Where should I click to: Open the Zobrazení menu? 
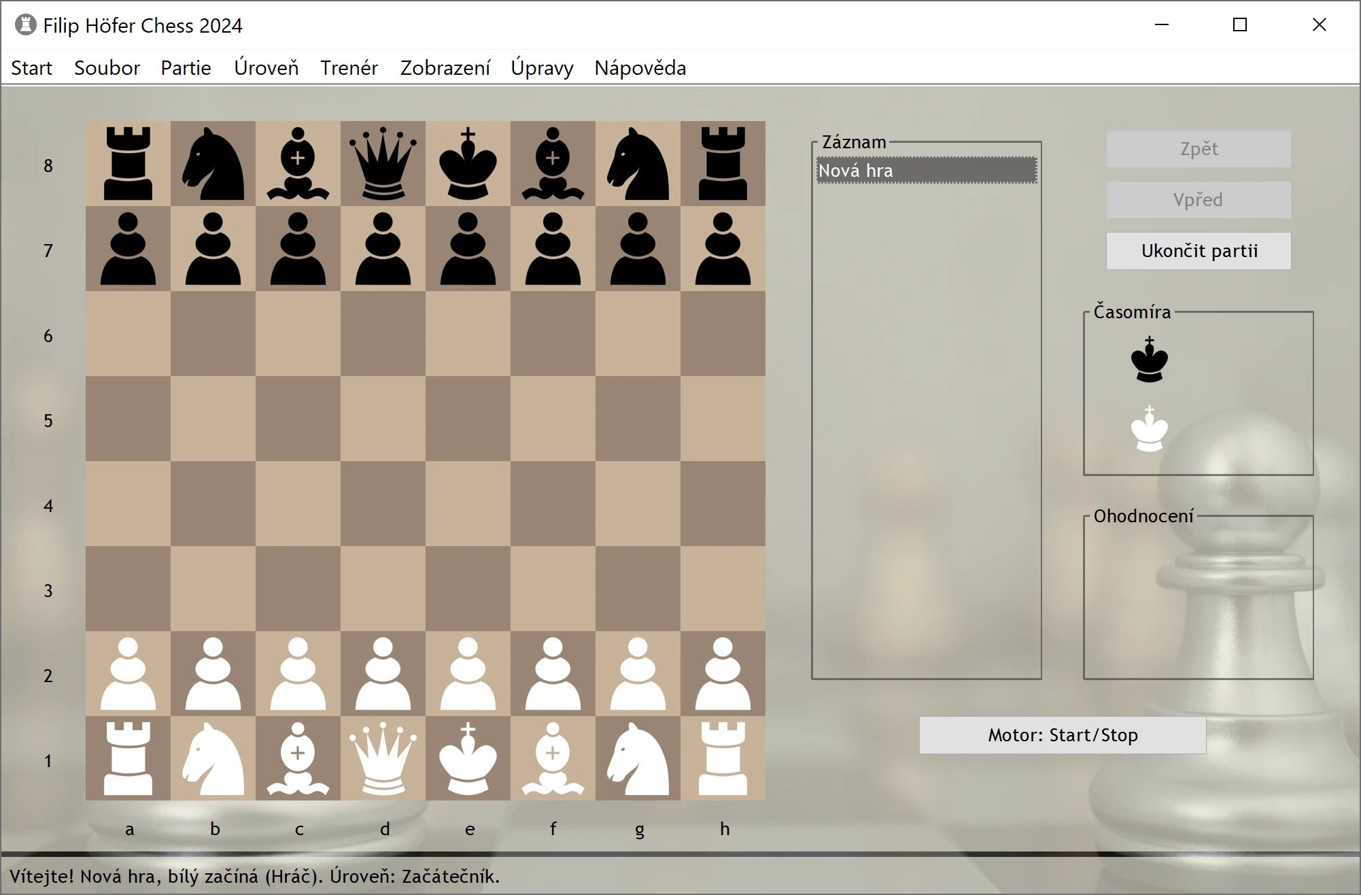point(445,68)
